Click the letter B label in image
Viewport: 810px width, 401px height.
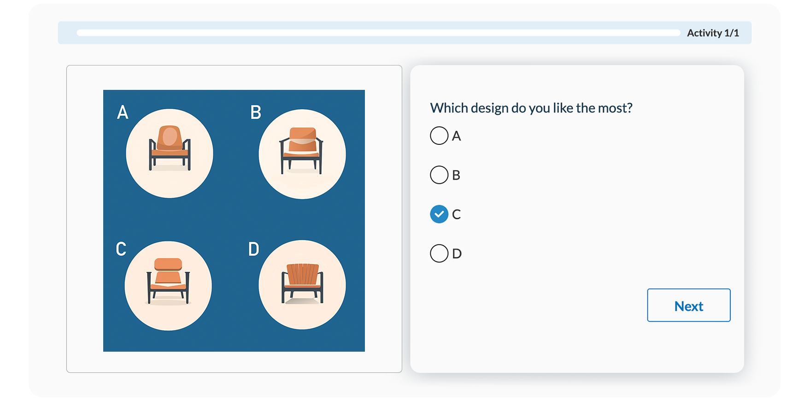point(256,112)
